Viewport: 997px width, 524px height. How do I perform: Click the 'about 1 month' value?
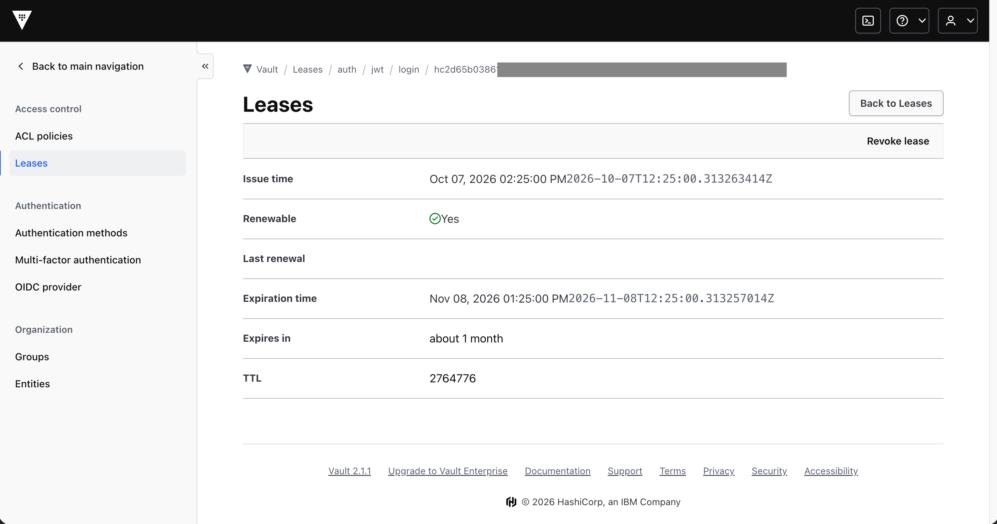pos(466,338)
